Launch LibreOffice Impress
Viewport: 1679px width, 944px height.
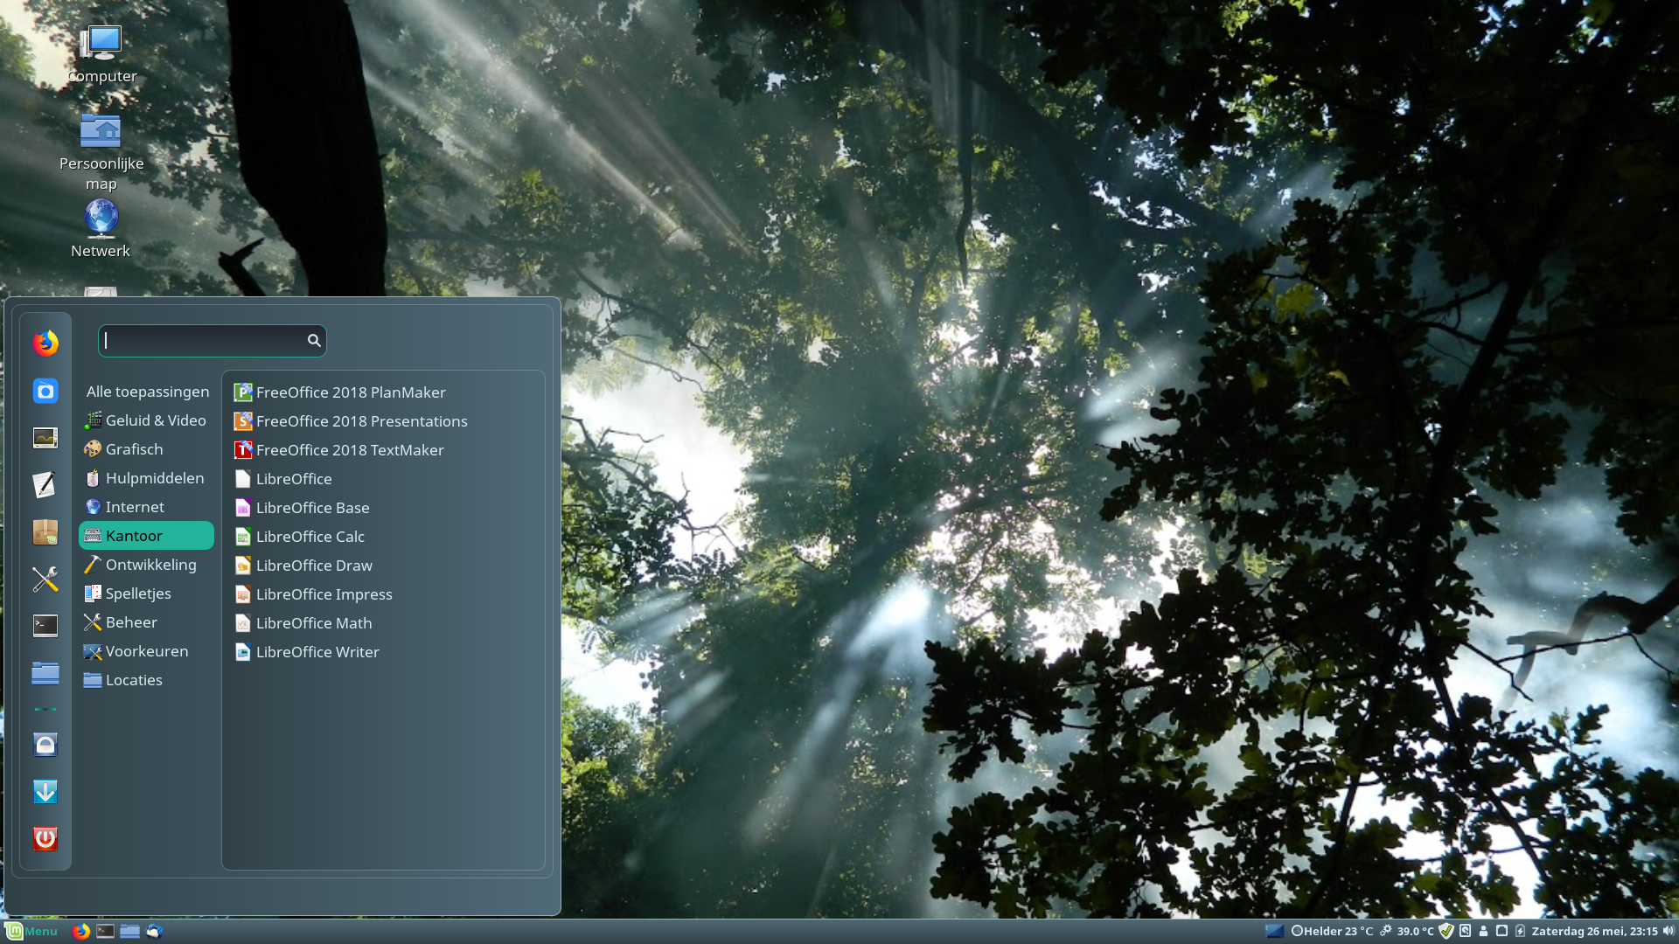tap(383, 594)
